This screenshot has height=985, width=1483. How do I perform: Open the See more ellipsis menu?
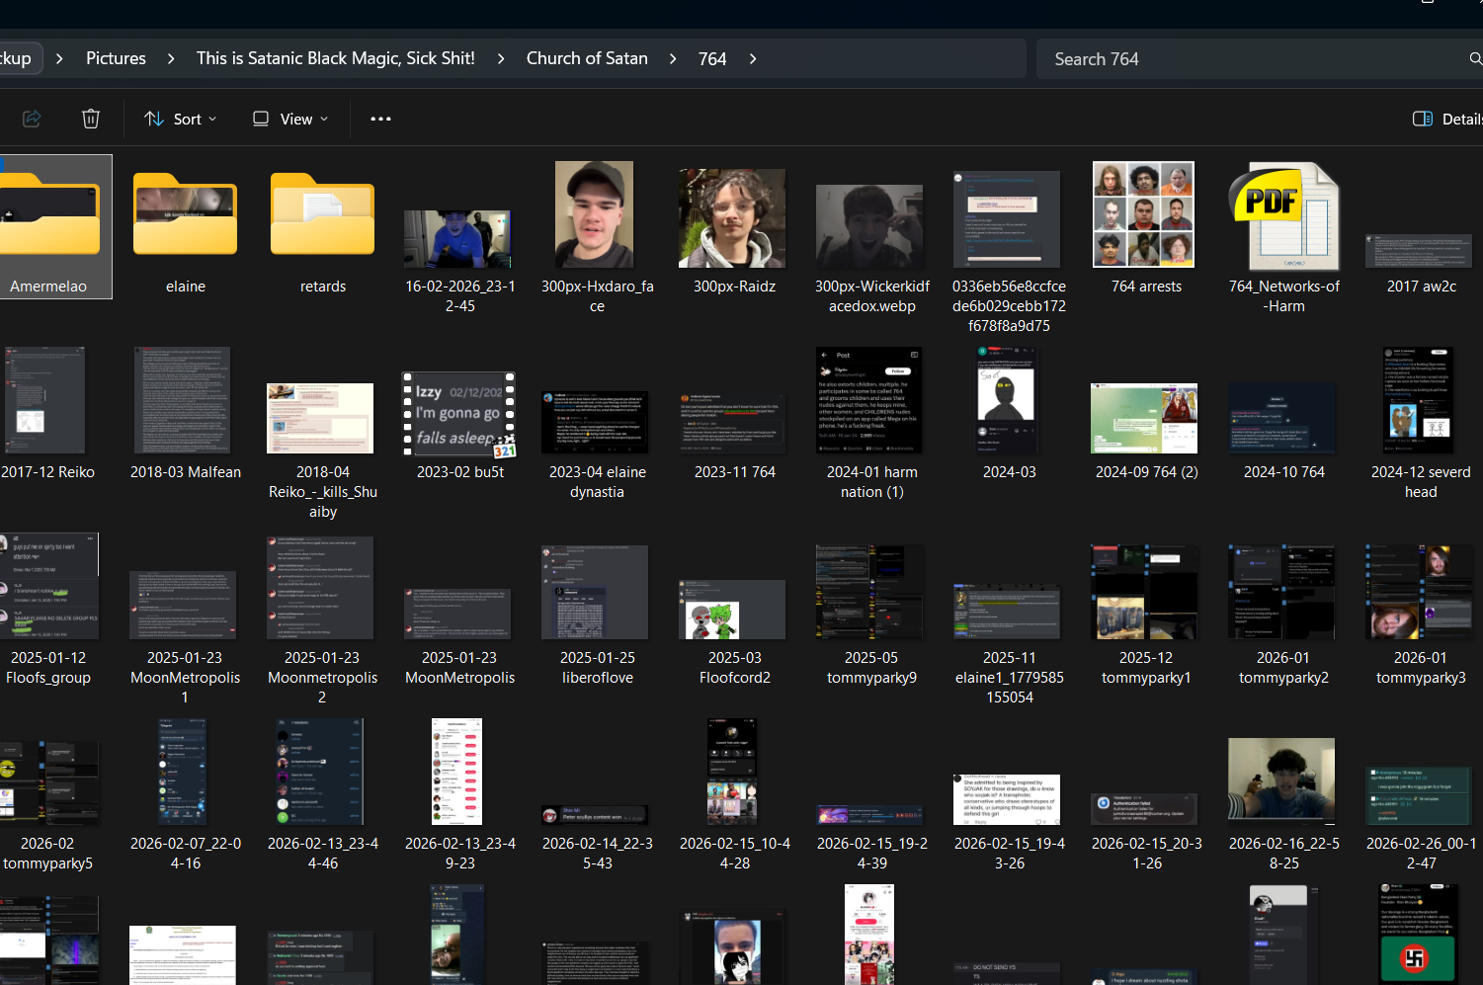point(380,119)
